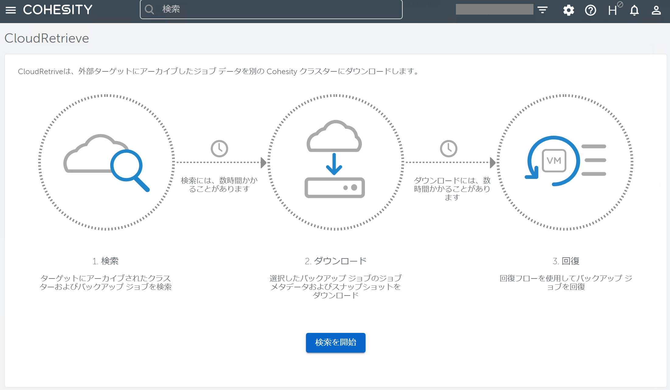Click the search magnifier icon

pyautogui.click(x=149, y=9)
